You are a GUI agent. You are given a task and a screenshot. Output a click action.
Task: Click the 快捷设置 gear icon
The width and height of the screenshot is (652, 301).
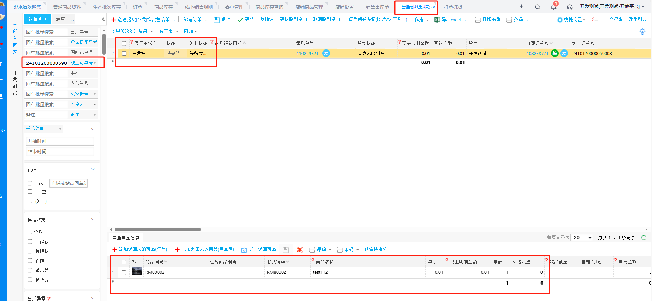pyautogui.click(x=560, y=20)
